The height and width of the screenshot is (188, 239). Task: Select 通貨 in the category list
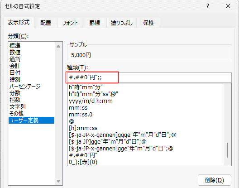point(15,59)
